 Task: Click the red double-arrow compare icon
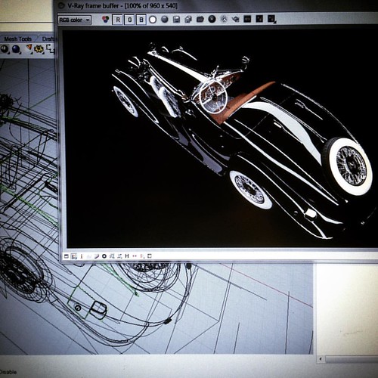click(x=135, y=256)
